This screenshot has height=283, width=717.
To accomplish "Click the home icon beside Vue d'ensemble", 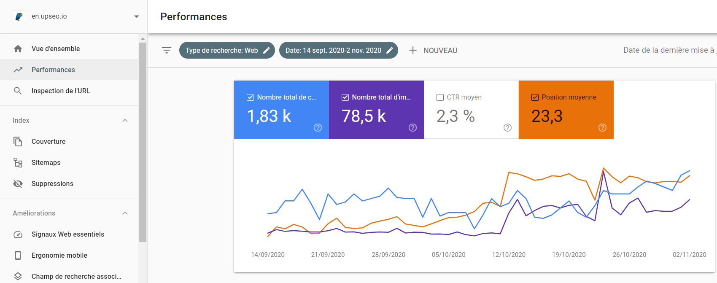I will (x=18, y=49).
